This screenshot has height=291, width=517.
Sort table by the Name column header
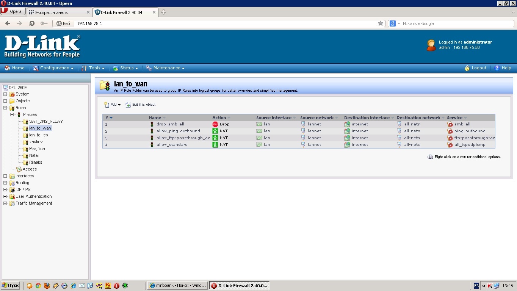click(x=155, y=118)
